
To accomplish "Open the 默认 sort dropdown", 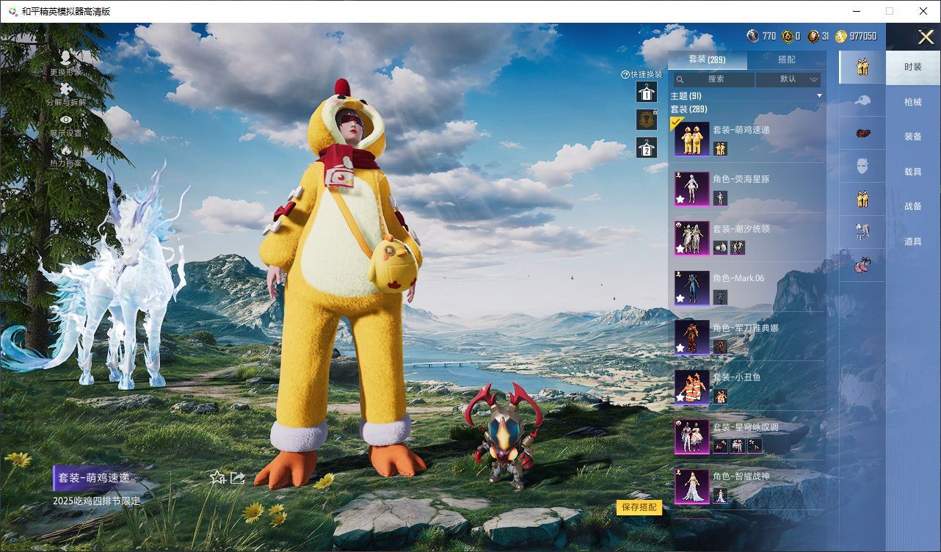I will (788, 79).
